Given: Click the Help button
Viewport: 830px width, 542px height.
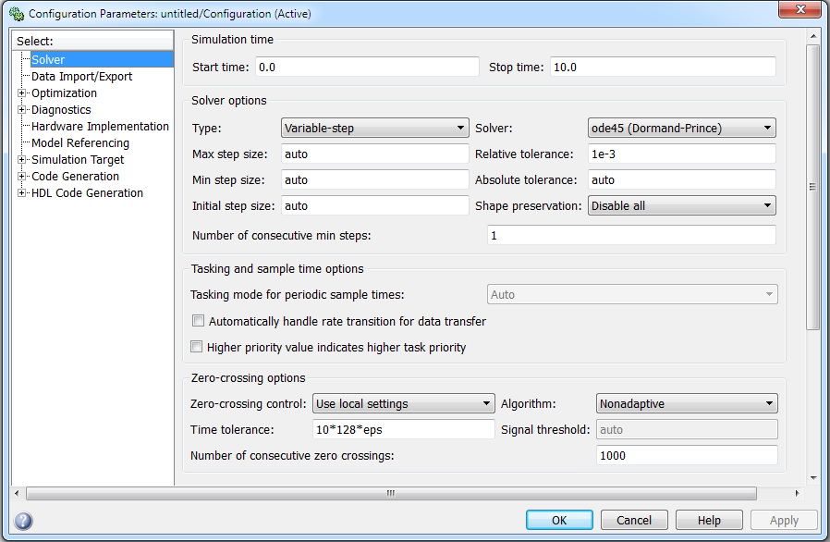Looking at the screenshot, I should tap(709, 521).
